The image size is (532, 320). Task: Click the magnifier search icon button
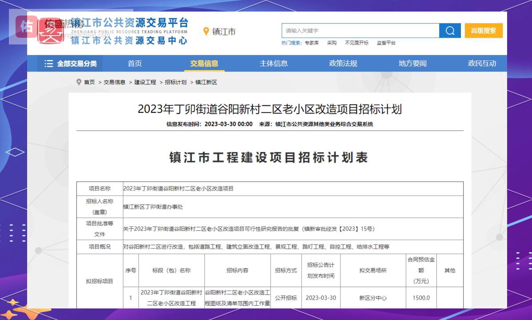[x=450, y=31]
